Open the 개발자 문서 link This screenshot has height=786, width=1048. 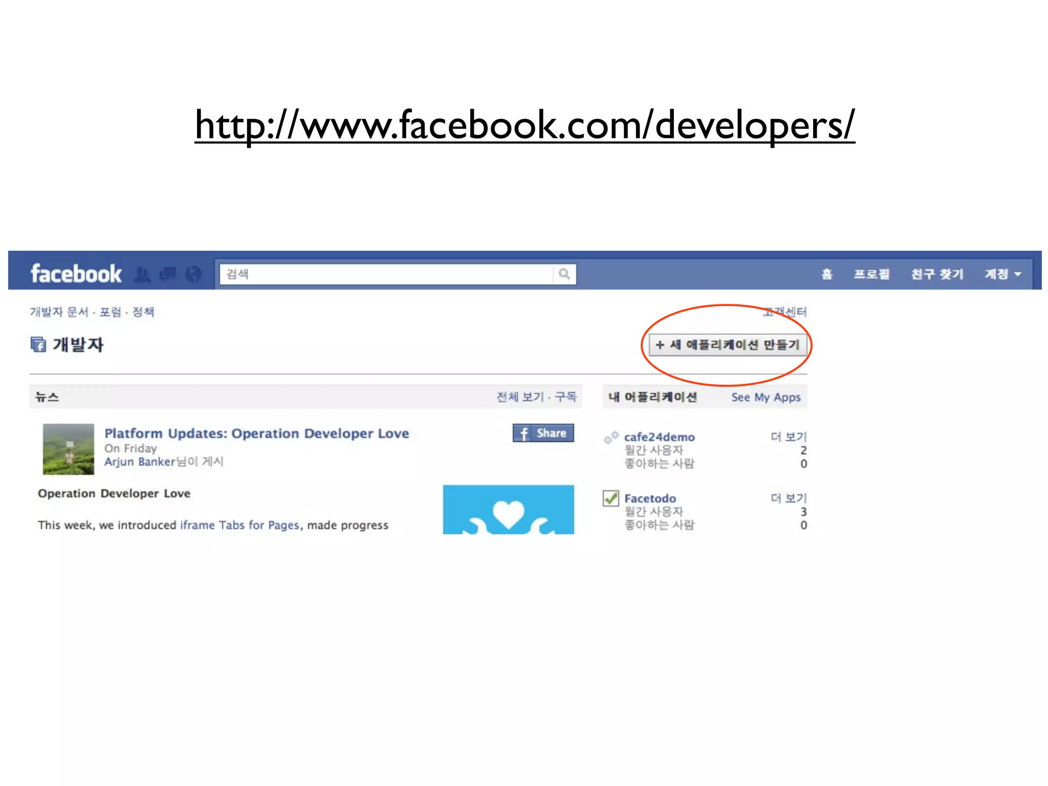(x=59, y=312)
